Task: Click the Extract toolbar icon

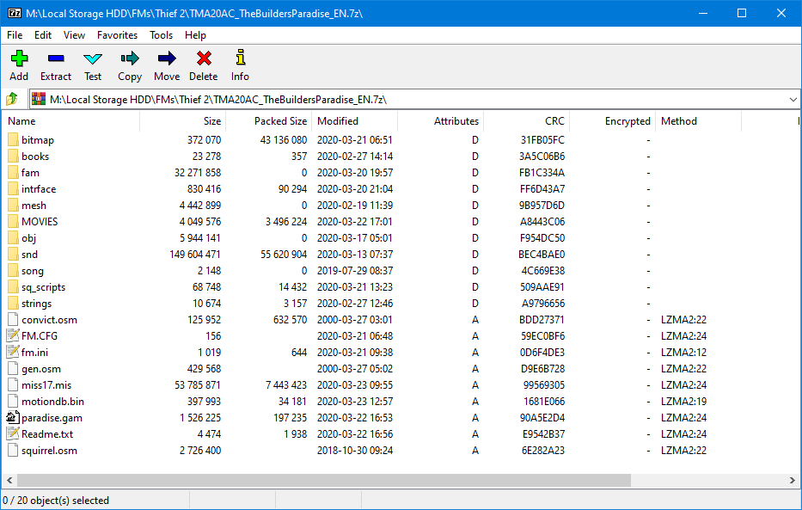Action: (x=56, y=58)
